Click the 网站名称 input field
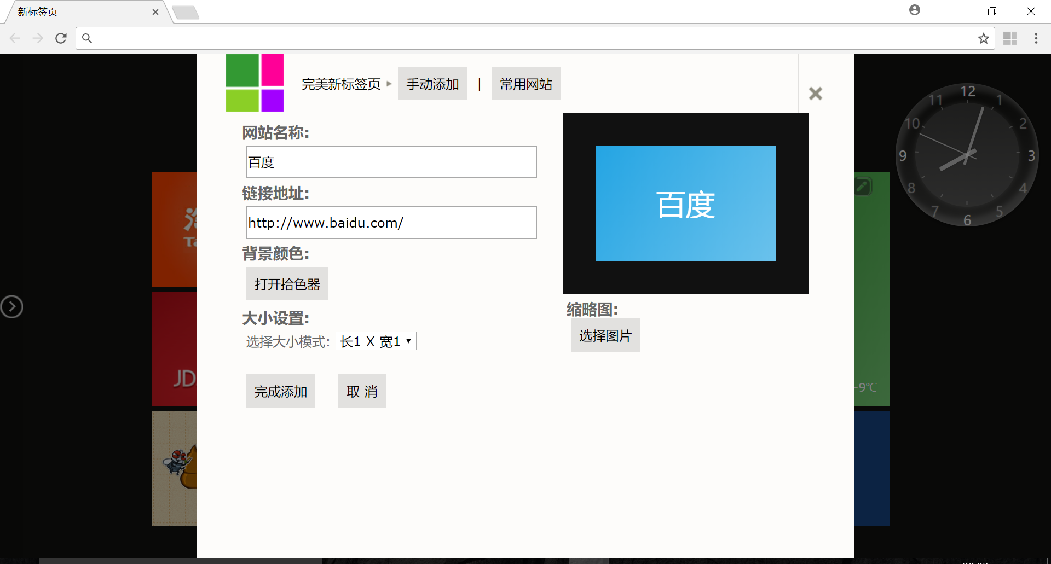The image size is (1051, 564). pyautogui.click(x=391, y=162)
